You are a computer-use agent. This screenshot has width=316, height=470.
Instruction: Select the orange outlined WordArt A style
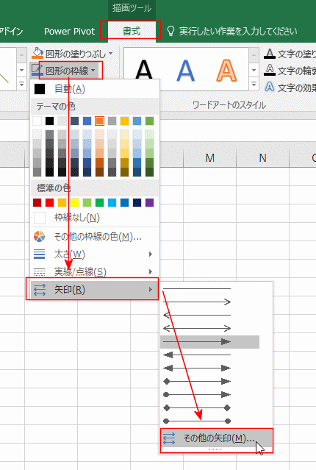(226, 71)
